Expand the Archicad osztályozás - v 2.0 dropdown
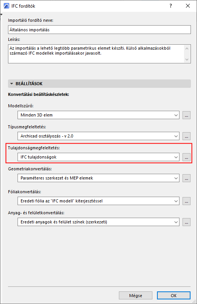Screen dimensions: 197x304 click(98, 136)
